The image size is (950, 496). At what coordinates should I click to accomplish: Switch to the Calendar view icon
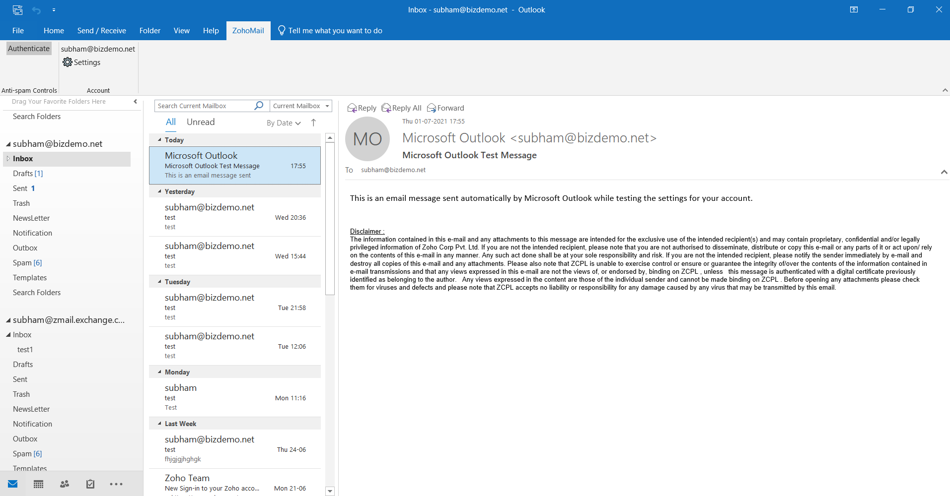(38, 484)
